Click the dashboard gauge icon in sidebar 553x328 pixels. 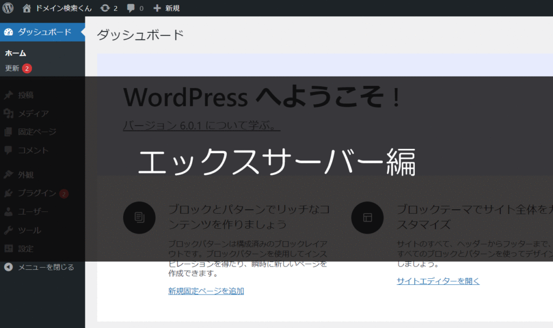click(9, 32)
